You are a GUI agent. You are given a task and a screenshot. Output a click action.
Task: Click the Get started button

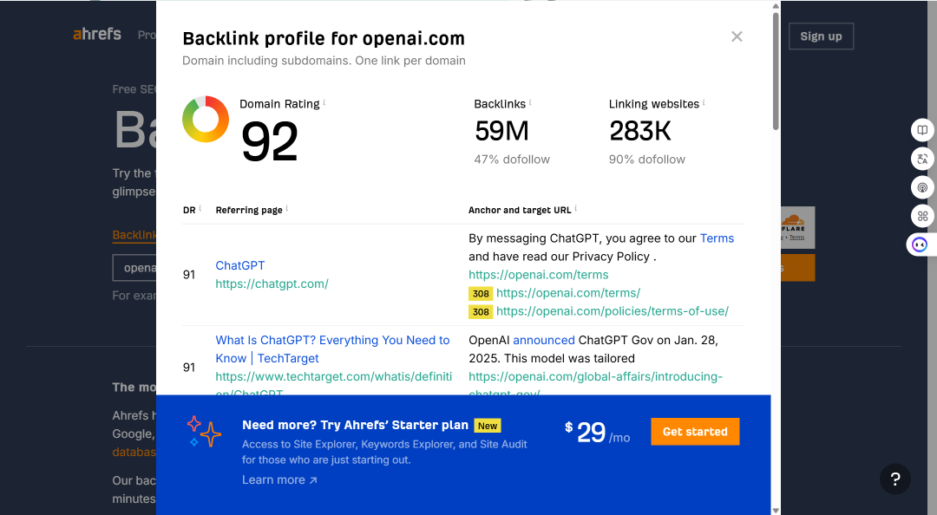pyautogui.click(x=695, y=432)
